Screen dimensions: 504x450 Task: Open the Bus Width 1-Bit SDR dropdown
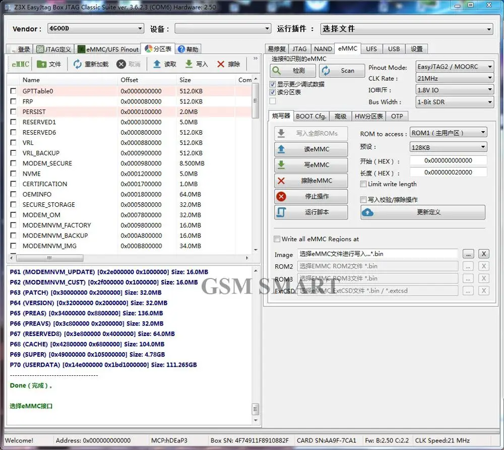455,102
